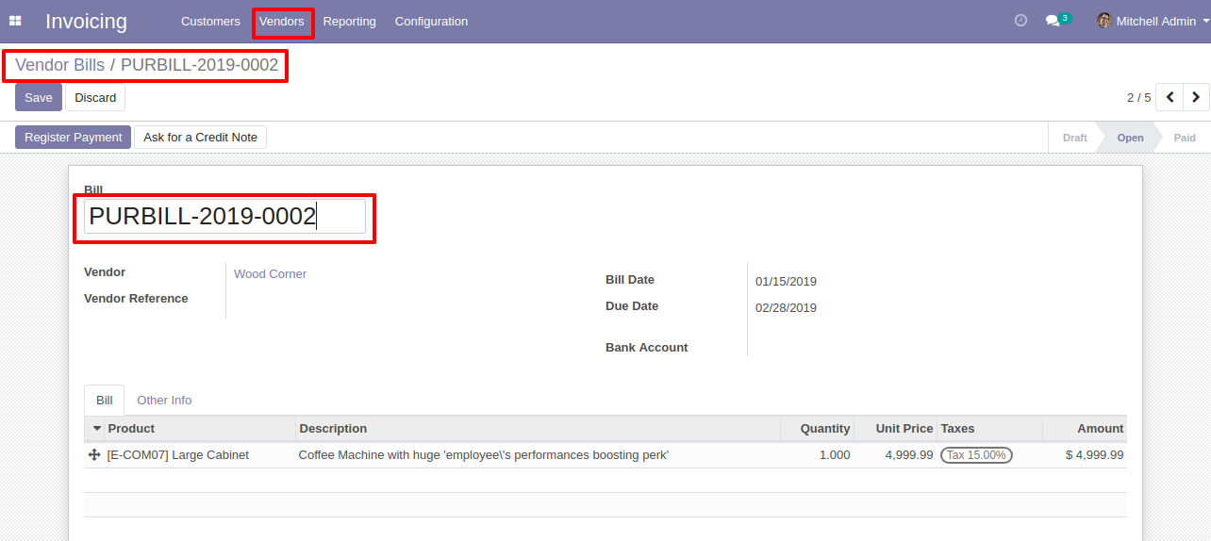Click Register Payment button
This screenshot has height=541, width=1211.
tap(74, 138)
